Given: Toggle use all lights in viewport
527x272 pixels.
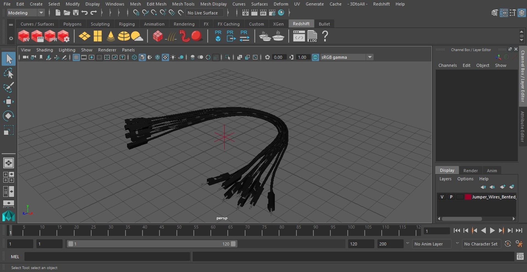Looking at the screenshot, I should click(173, 57).
